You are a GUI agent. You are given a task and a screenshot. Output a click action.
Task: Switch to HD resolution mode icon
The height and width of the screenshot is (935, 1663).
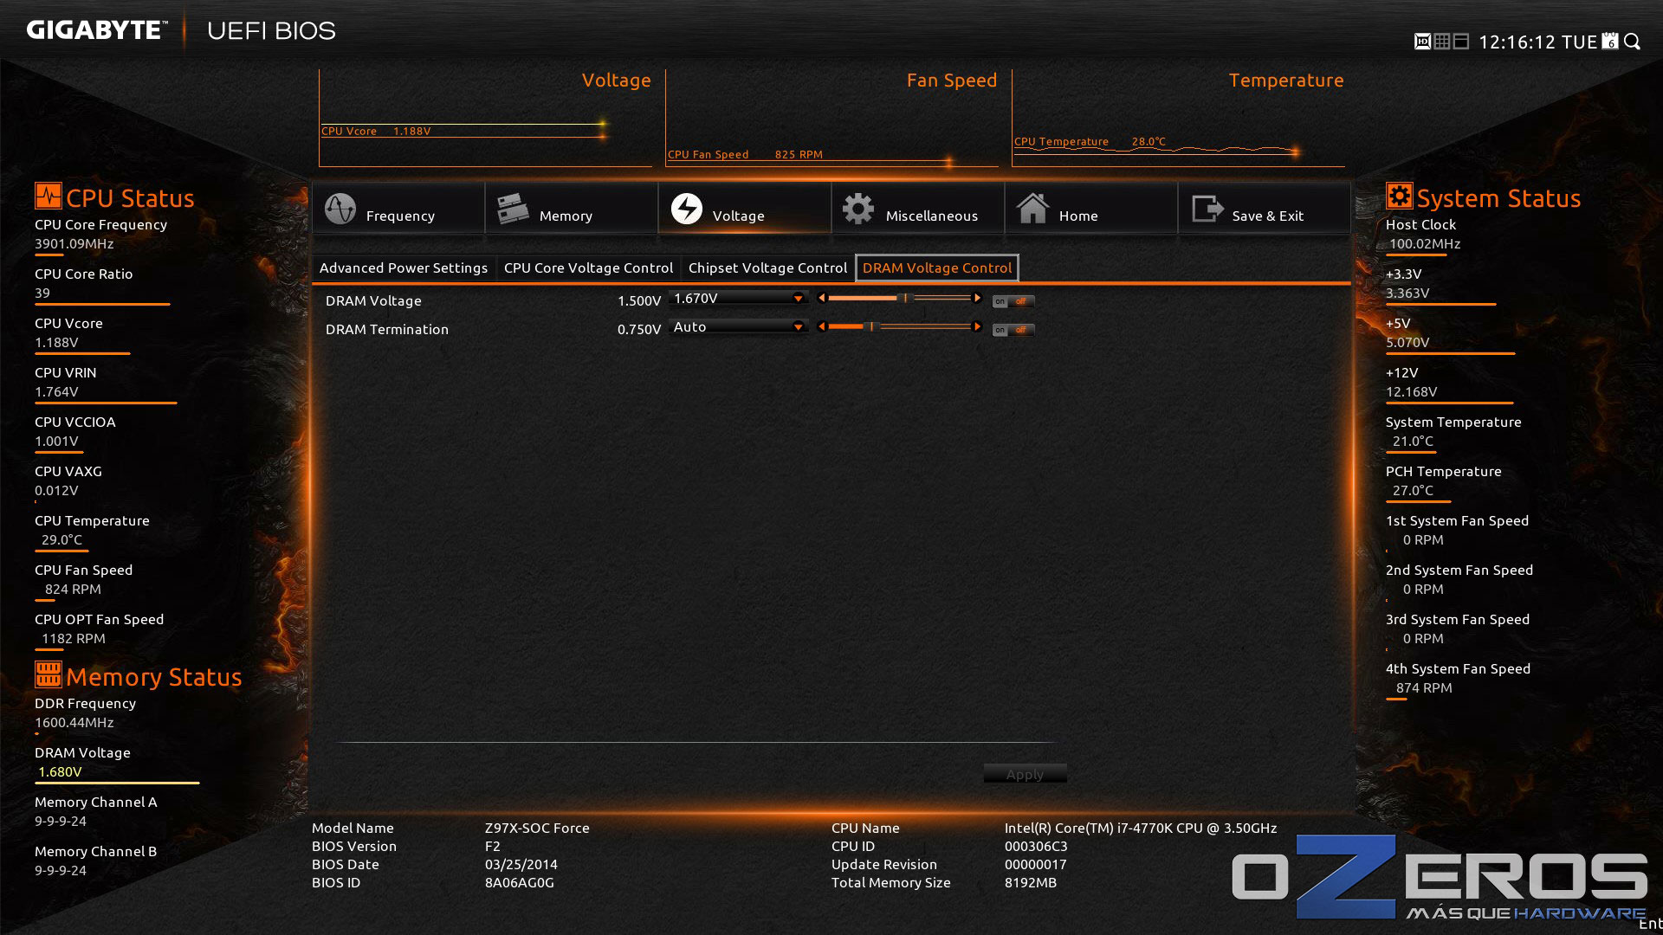click(1422, 42)
